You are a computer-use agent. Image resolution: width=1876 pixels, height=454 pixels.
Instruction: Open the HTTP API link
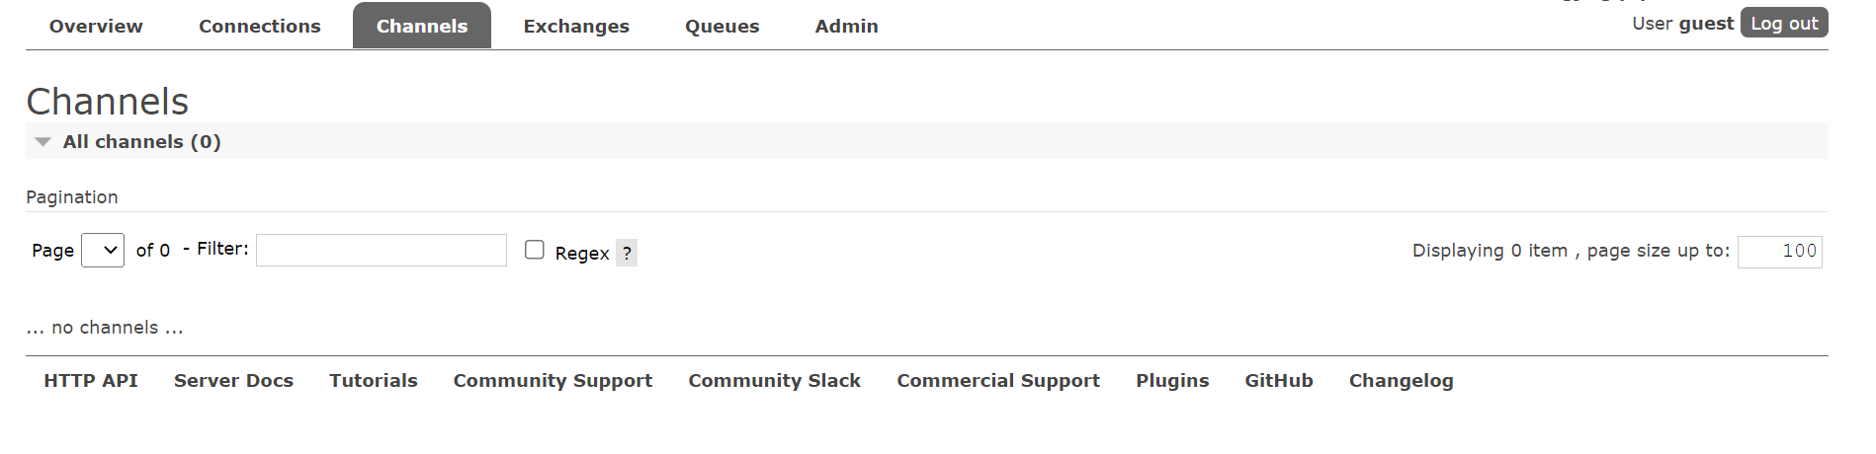pos(91,381)
